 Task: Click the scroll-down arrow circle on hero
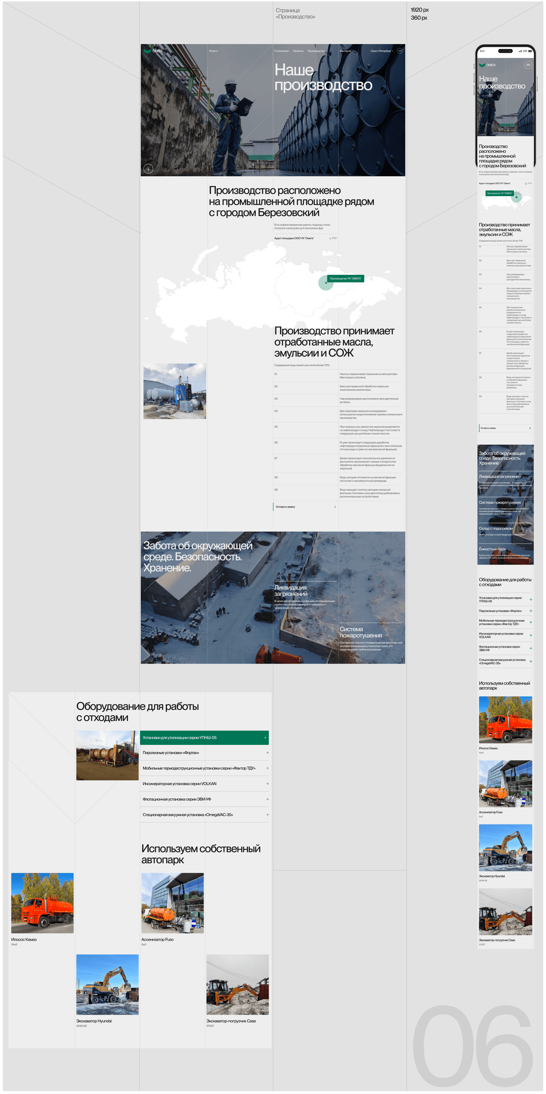click(x=148, y=169)
